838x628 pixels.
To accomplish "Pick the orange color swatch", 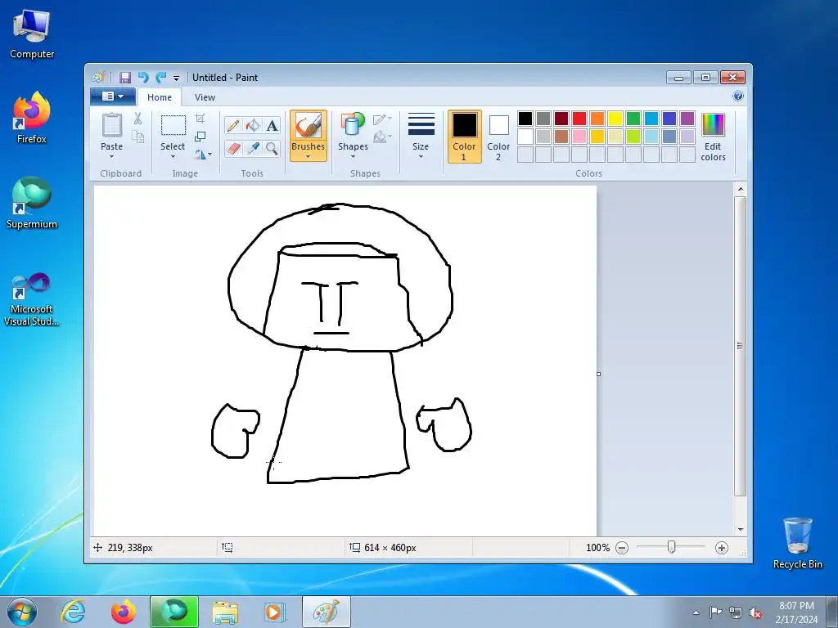I will [x=597, y=118].
